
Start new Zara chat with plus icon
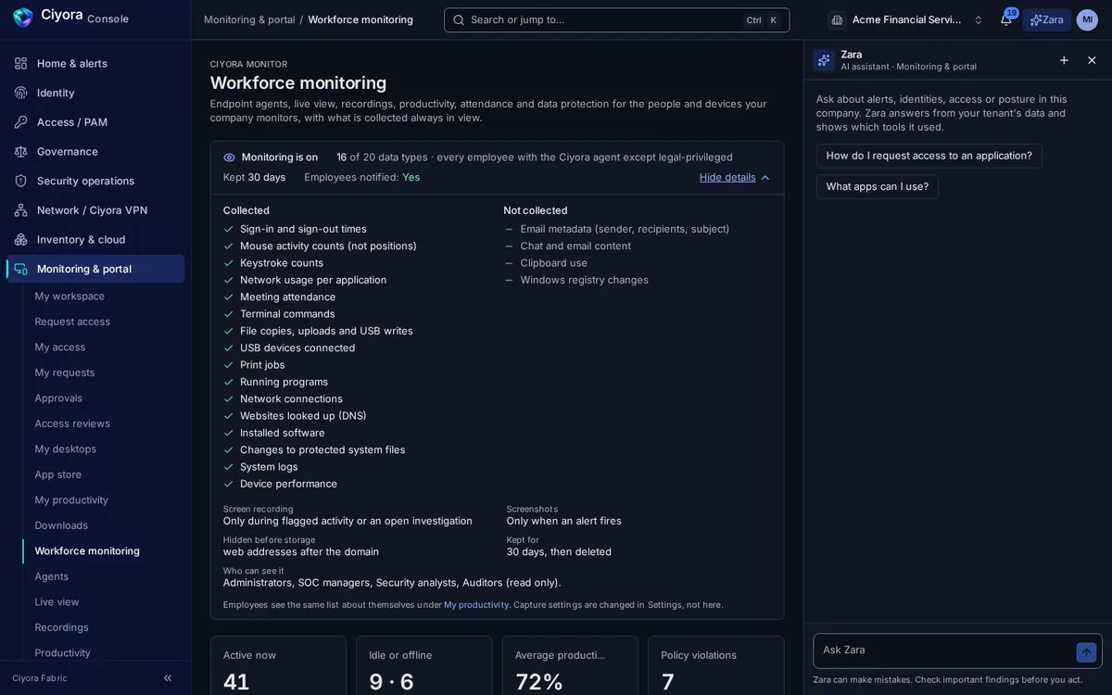point(1064,60)
